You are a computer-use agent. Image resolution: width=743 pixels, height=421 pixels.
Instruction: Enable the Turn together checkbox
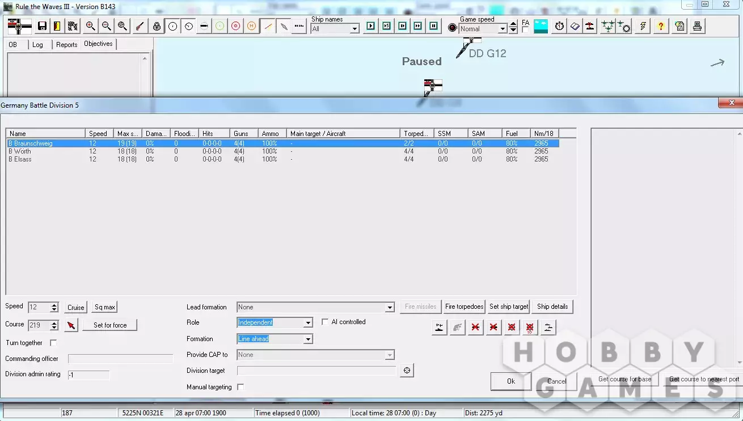(53, 343)
